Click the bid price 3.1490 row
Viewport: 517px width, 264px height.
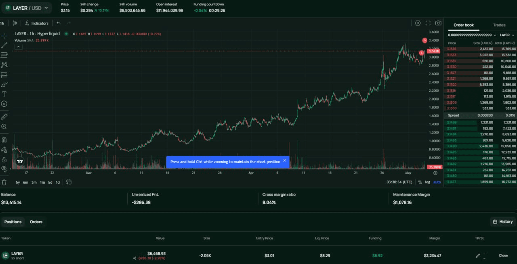[480, 146]
